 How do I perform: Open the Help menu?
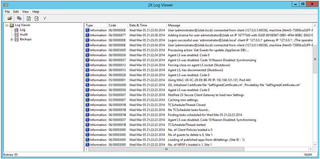(36, 12)
